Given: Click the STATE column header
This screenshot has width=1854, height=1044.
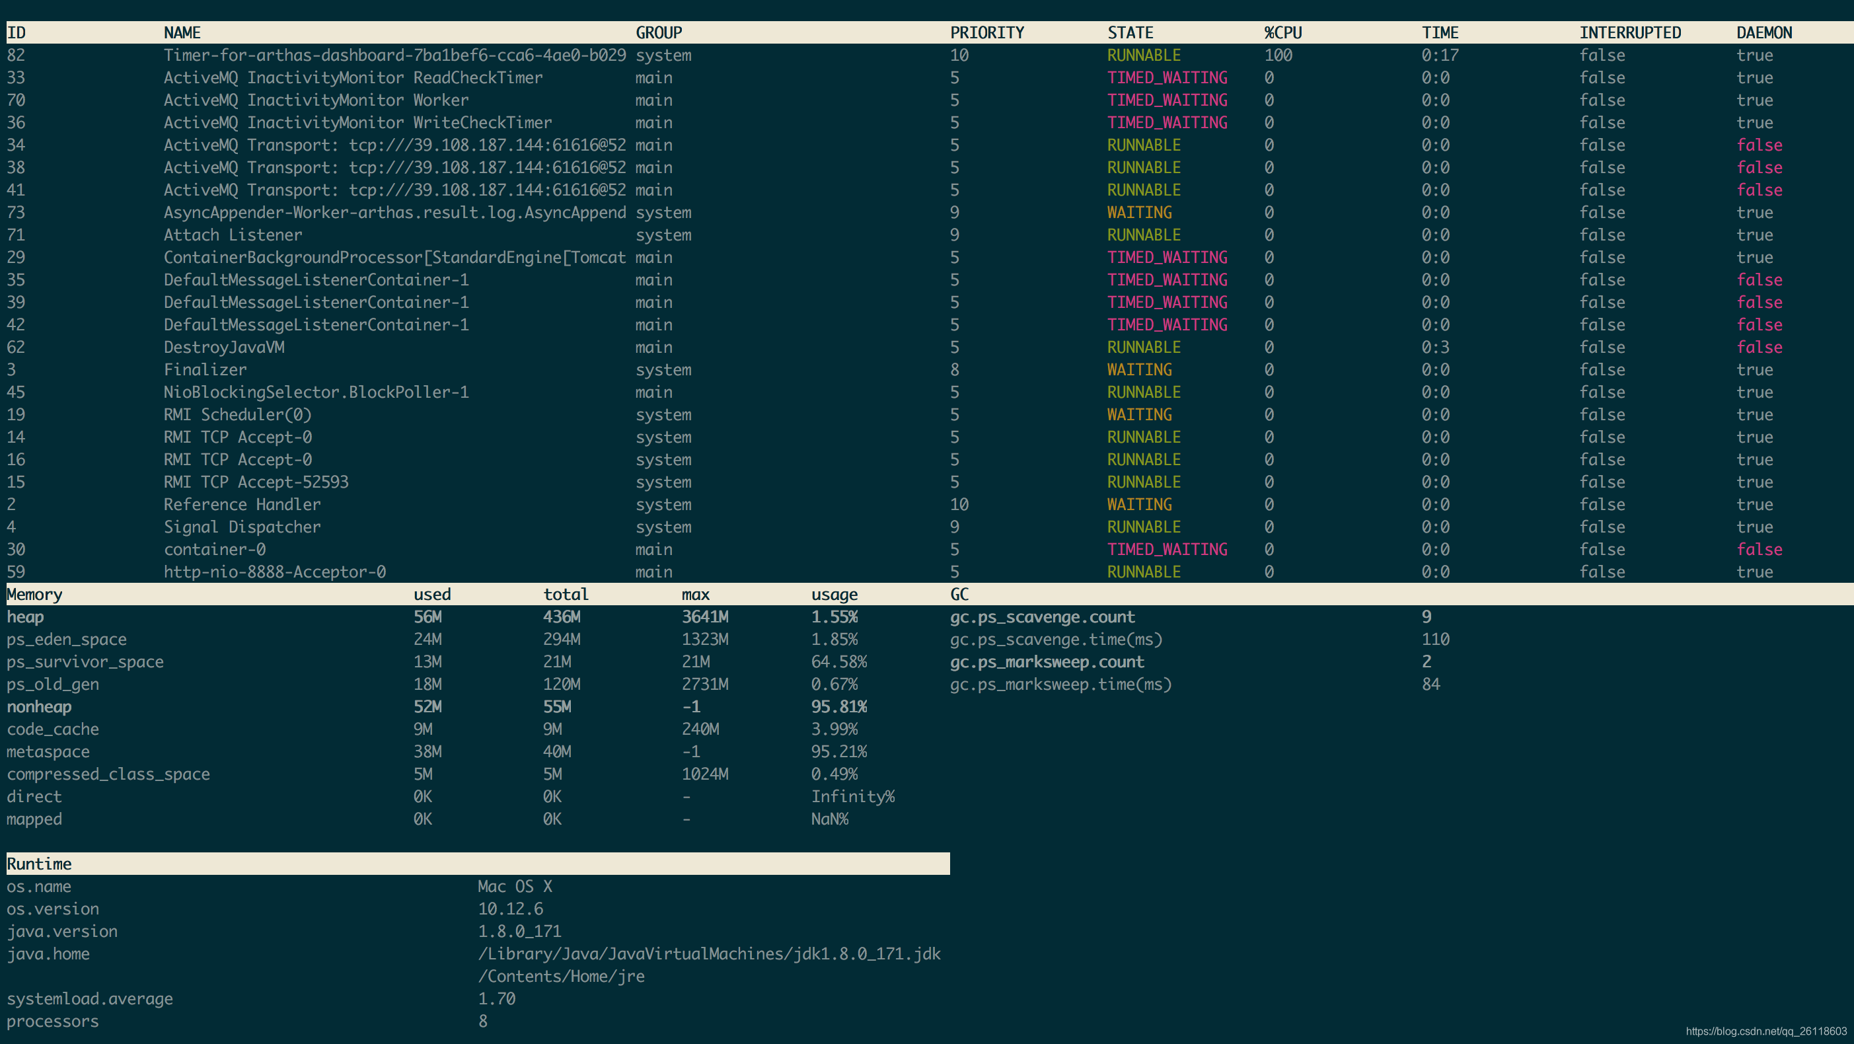Looking at the screenshot, I should (1130, 32).
